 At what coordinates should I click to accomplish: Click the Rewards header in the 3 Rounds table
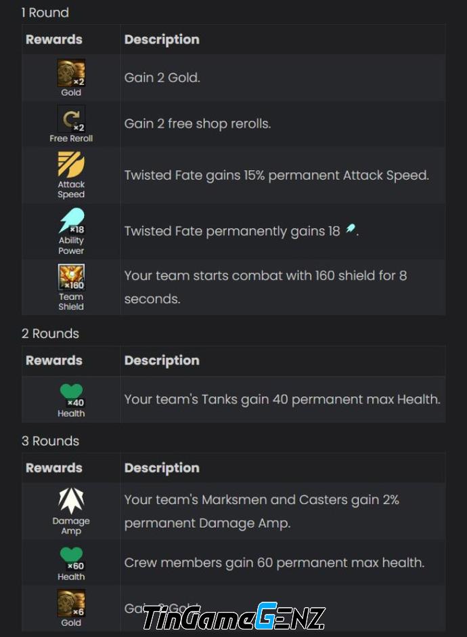click(x=54, y=468)
